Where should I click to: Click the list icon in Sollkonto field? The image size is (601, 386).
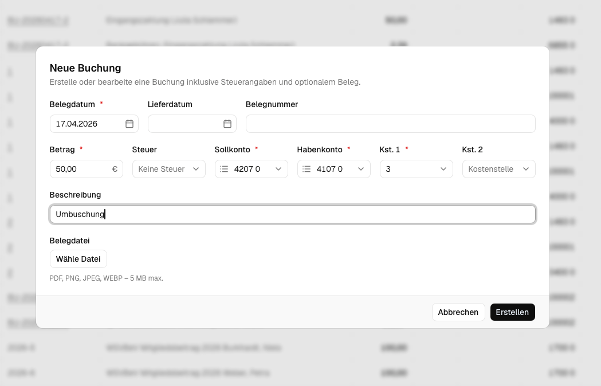pos(224,169)
